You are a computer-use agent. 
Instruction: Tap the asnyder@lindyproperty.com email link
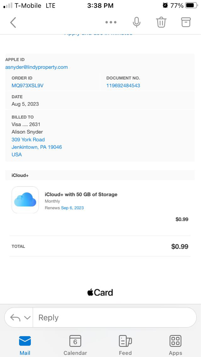tap(36, 67)
